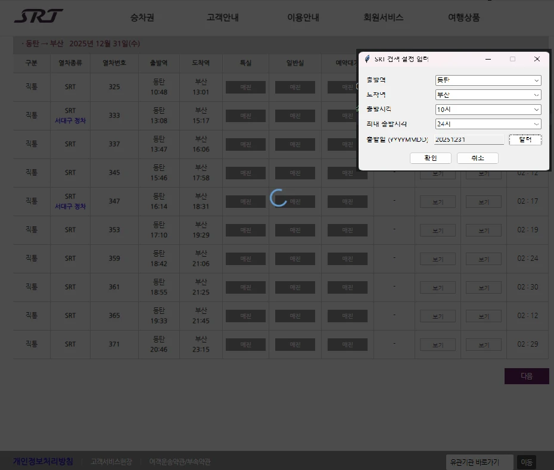Click the right 보기 button for train 371
Image resolution: width=554 pixels, height=470 pixels.
484,345
